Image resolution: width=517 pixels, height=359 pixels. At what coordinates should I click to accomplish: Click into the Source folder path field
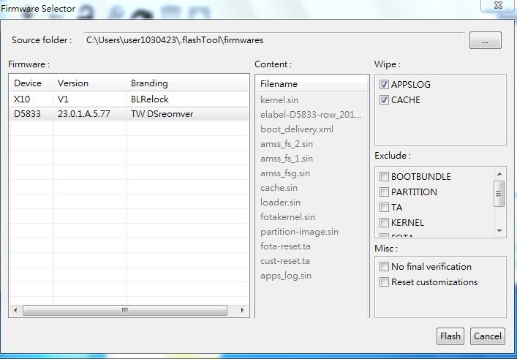tap(274, 40)
